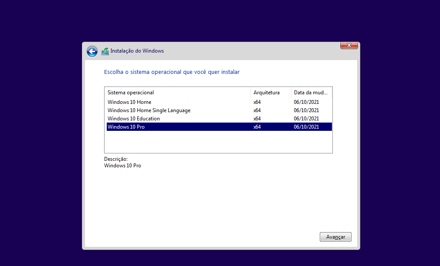Select Windows 10 Home Single Language
Viewport: 440px width, 266px height.
[x=219, y=110]
